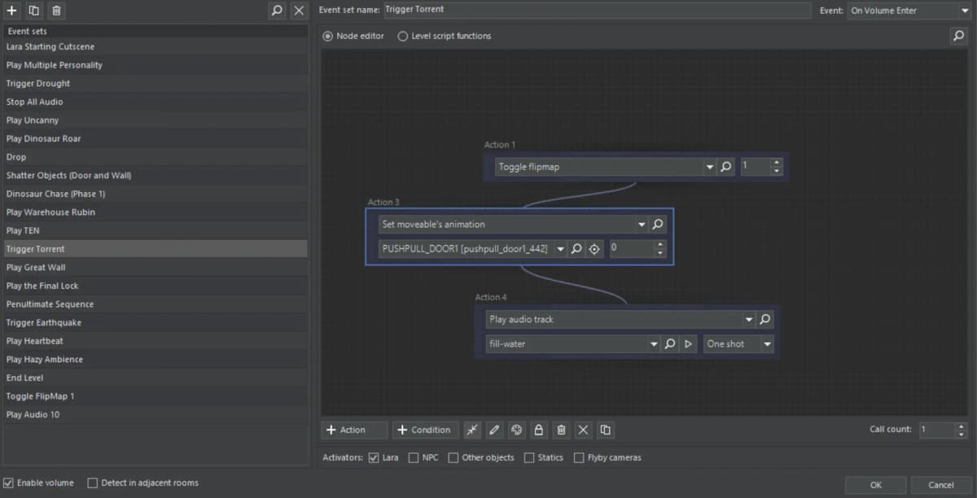
Task: Click the link selected nodes arrows icon
Action: pyautogui.click(x=472, y=430)
